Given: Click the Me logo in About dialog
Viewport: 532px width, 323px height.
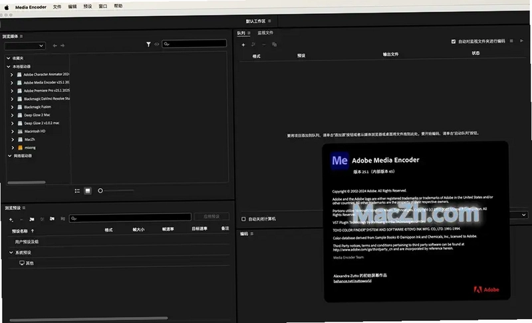Looking at the screenshot, I should [340, 160].
